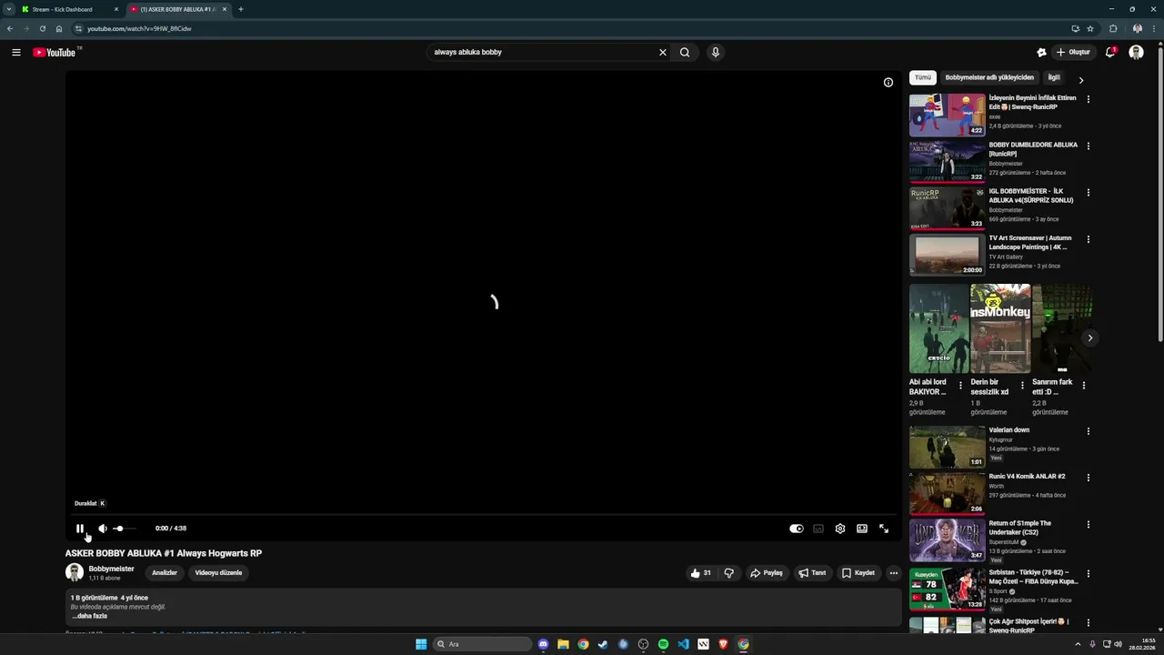Open the Analizler analytics button
This screenshot has height=655, width=1164.
point(165,573)
